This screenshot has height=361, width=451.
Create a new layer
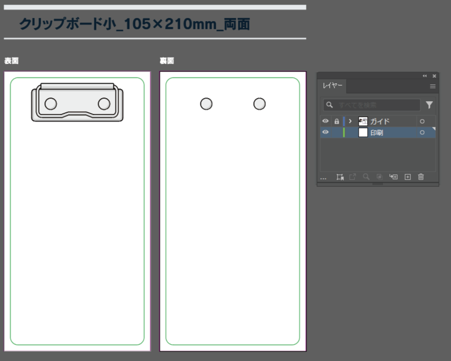tap(407, 177)
